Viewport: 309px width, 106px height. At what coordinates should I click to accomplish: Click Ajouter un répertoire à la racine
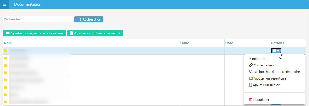(x=35, y=33)
